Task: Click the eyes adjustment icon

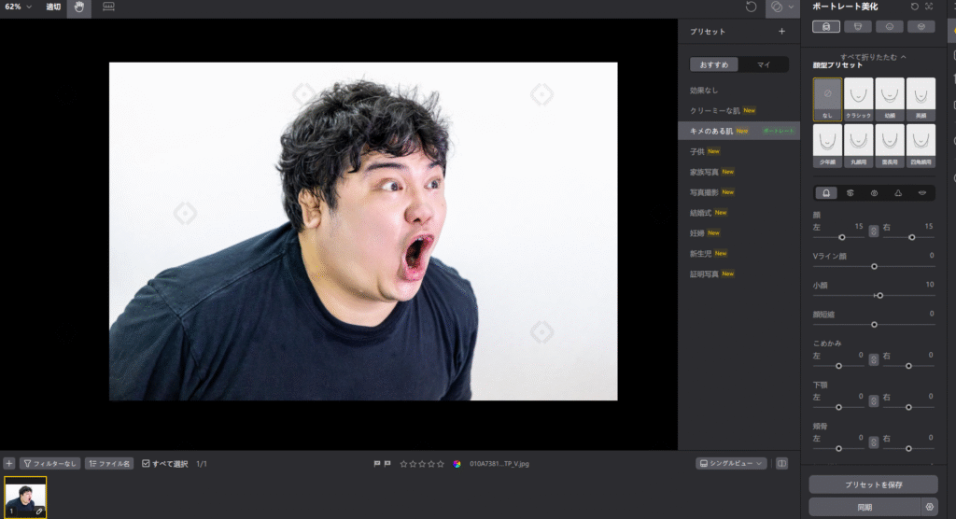Action: (875, 193)
